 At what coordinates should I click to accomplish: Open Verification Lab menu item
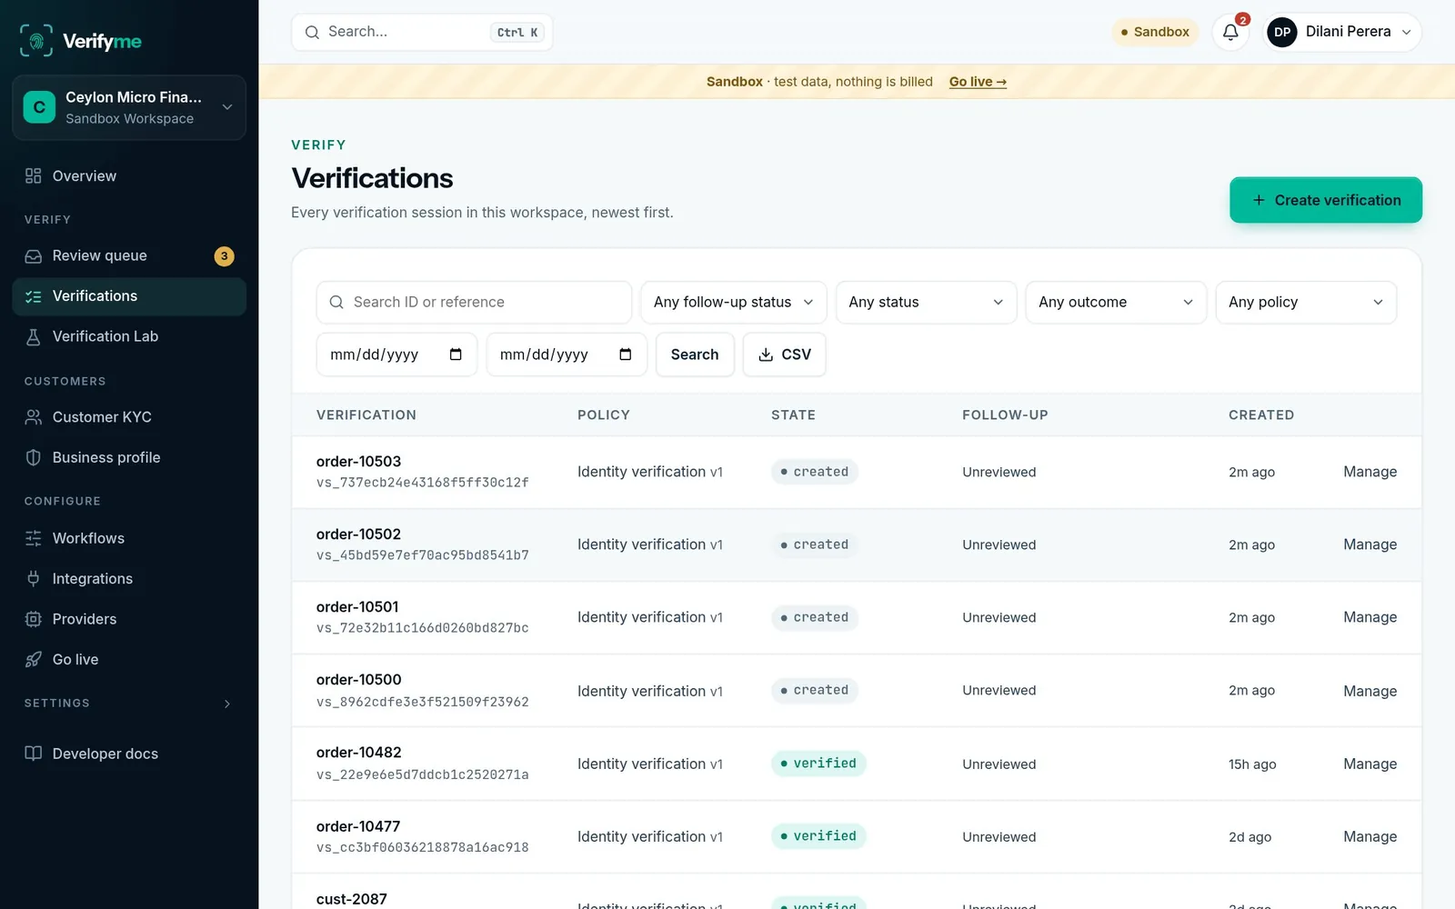pyautogui.click(x=129, y=336)
